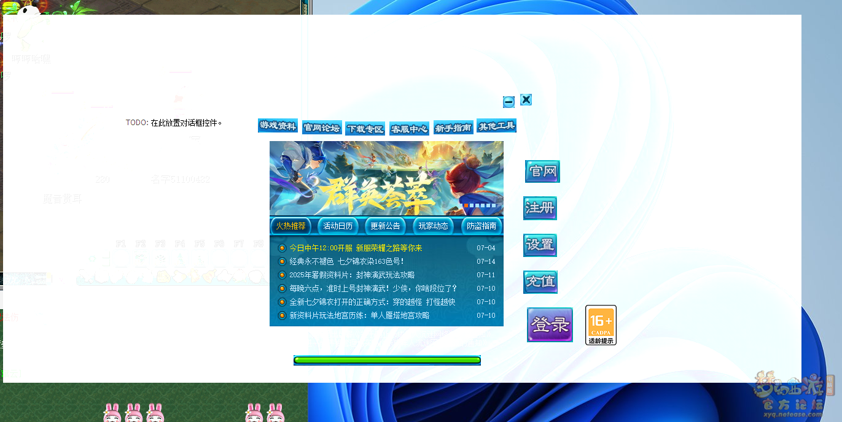Viewport: 842px width, 422px height.
Task: Open 设置 settings
Action: point(540,245)
